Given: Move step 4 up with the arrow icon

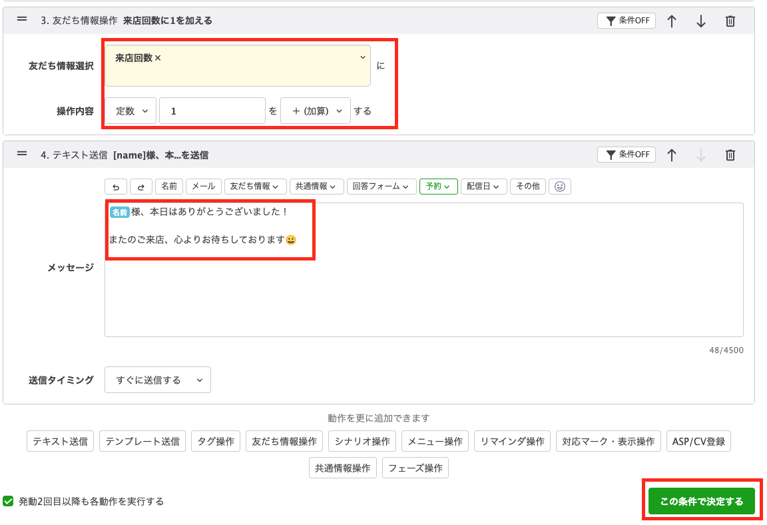Looking at the screenshot, I should (671, 154).
